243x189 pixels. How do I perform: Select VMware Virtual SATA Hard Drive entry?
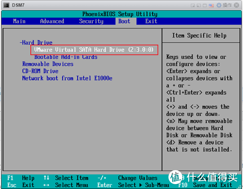pyautogui.click(x=94, y=50)
